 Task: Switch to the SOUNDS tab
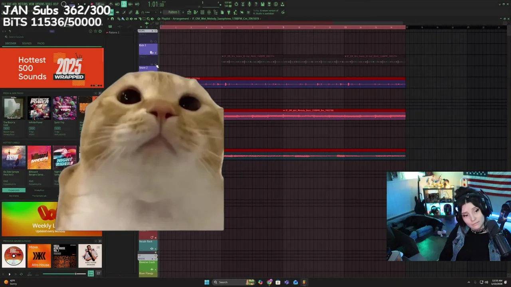(x=27, y=43)
